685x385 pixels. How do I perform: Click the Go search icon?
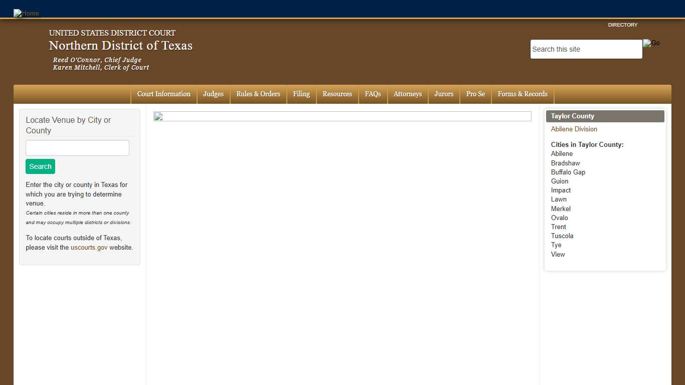(651, 43)
